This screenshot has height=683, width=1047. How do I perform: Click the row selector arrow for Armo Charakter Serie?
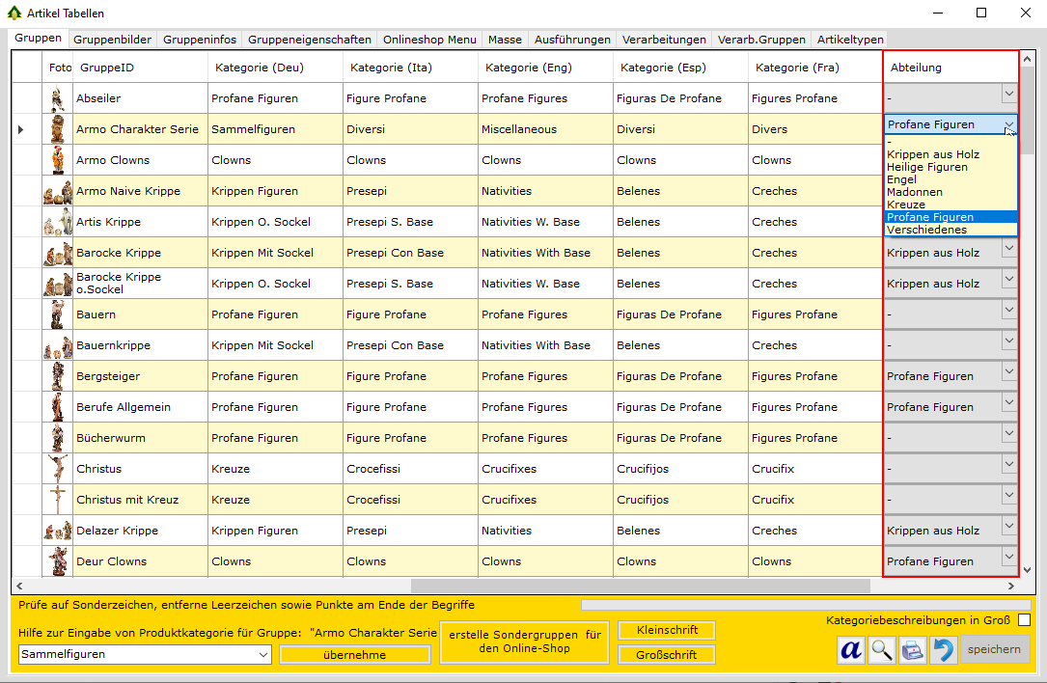click(x=21, y=129)
